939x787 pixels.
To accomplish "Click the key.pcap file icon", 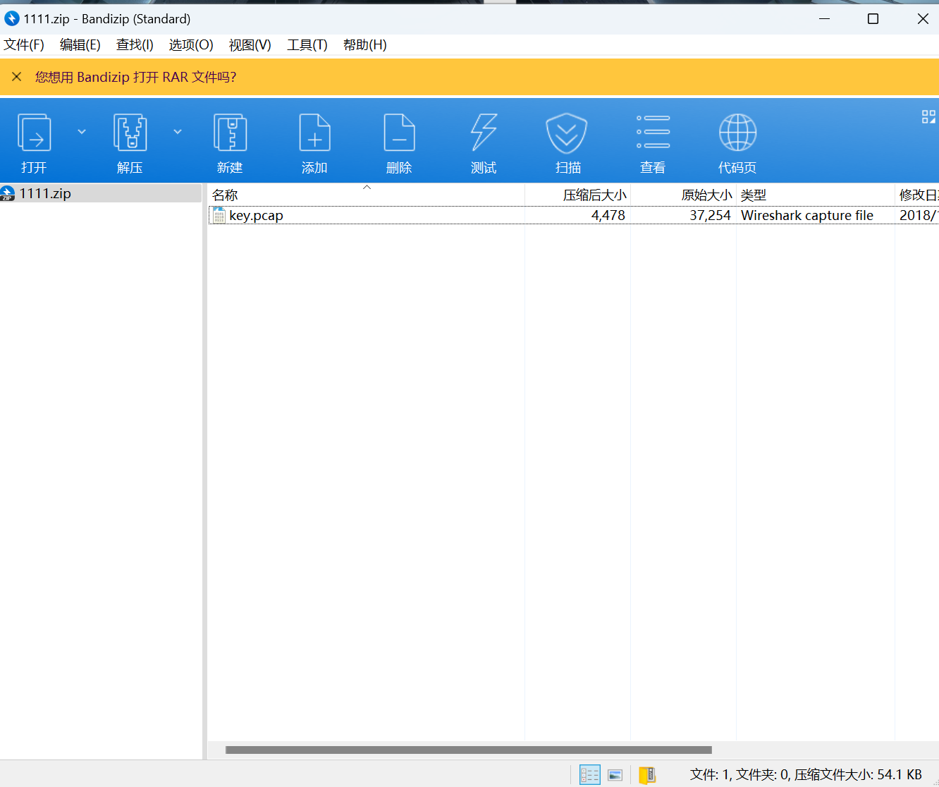I will (219, 215).
